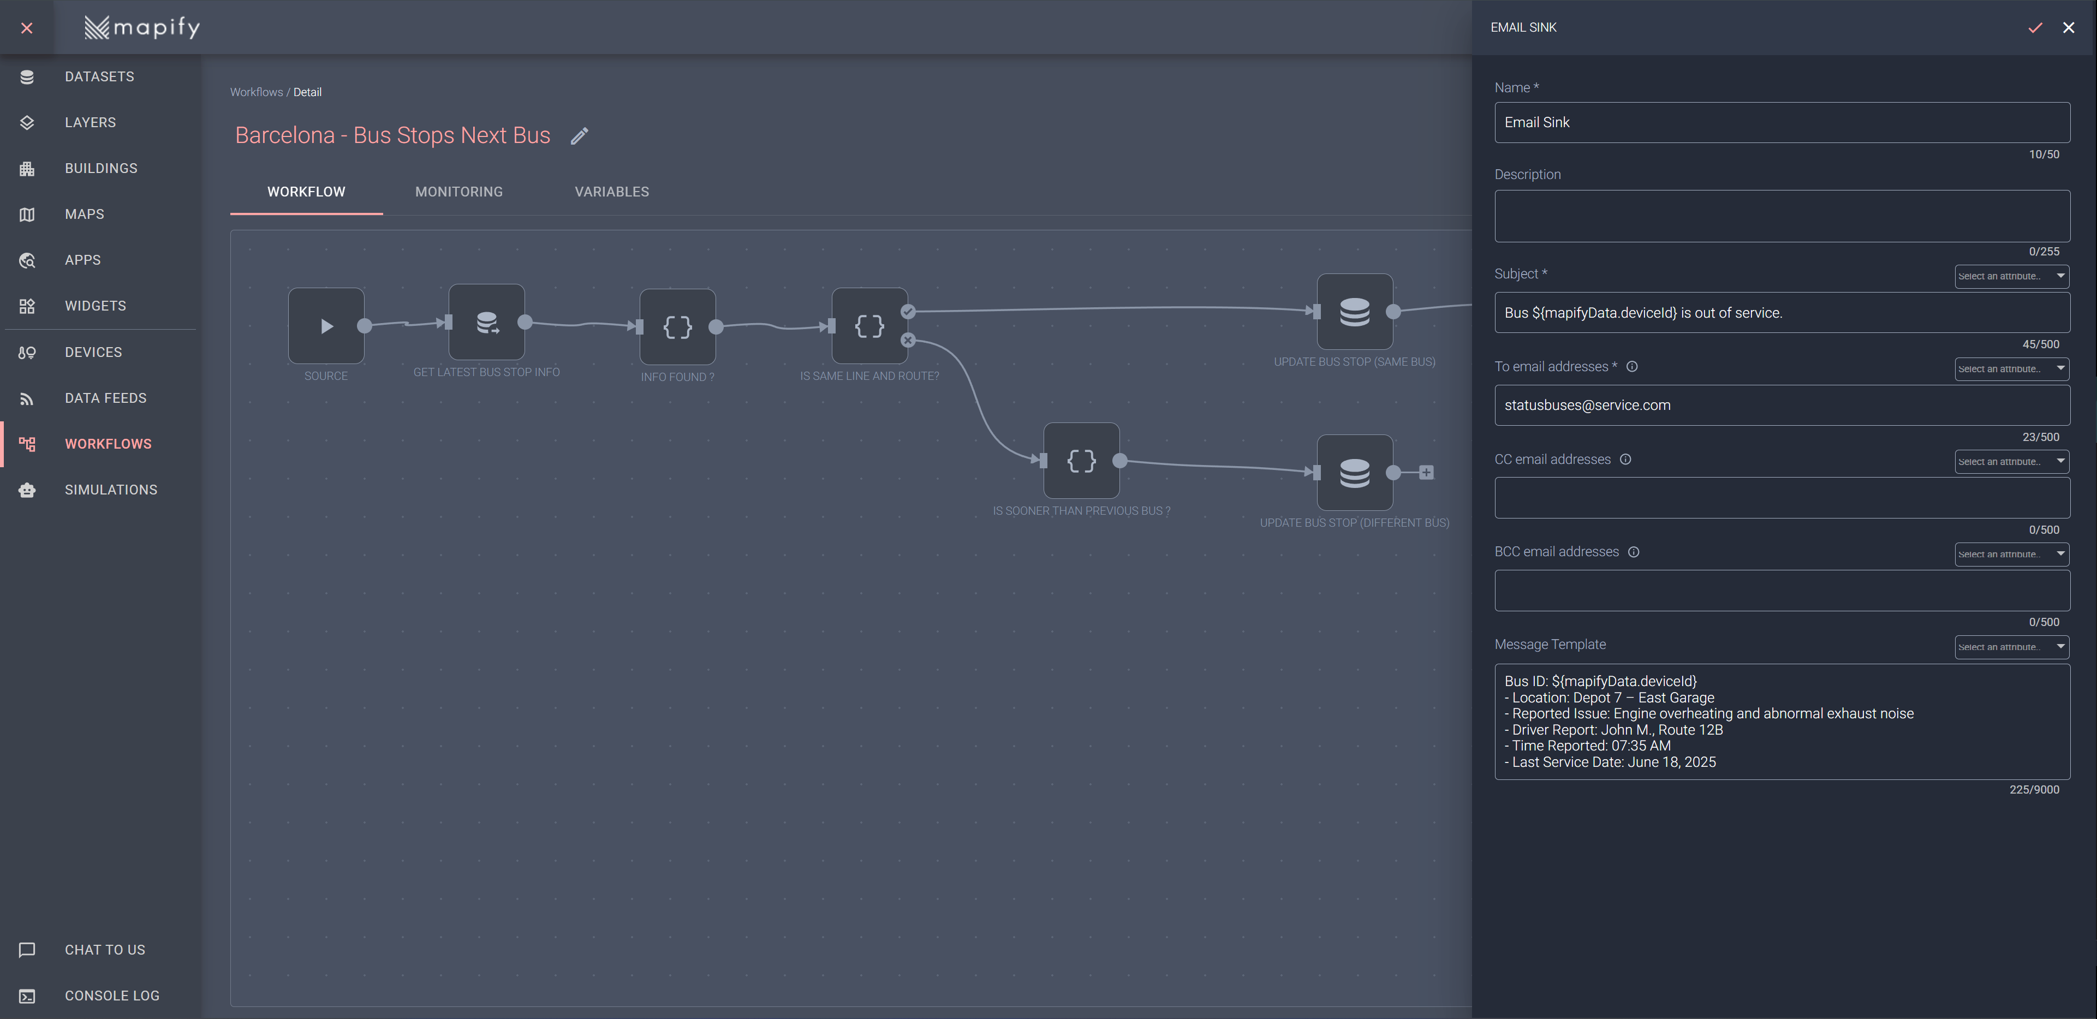Image resolution: width=2097 pixels, height=1019 pixels.
Task: Expand the Message Template attribute dropdown
Action: coord(2011,646)
